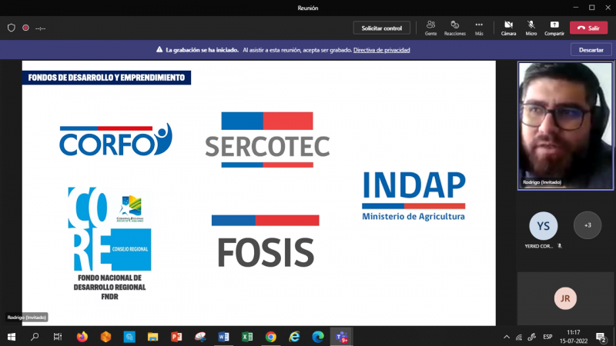Open File Explorer from taskbar
The image size is (616, 346).
coord(152,337)
